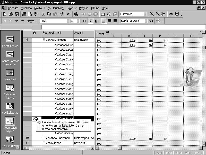Viewport: 206px width, 155px height.
Task: Insert a hyperlink with the globe icon
Action: [76, 14]
